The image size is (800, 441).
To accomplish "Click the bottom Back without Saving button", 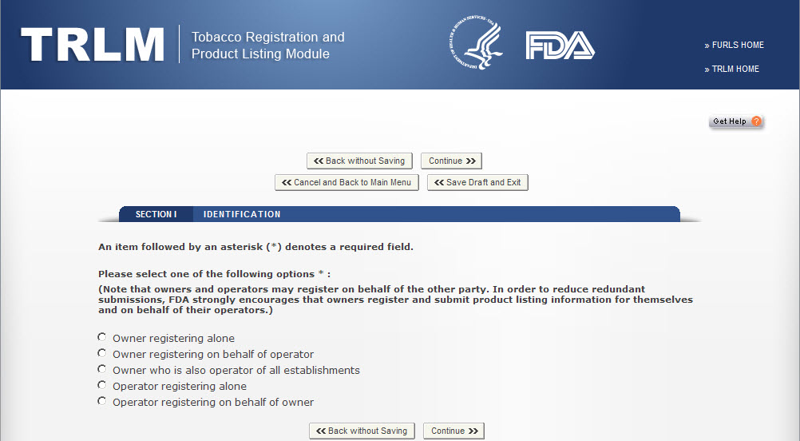I will pos(362,431).
